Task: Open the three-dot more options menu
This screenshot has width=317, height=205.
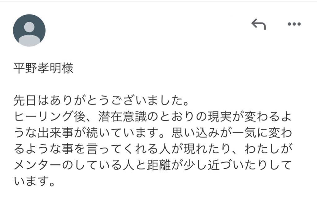Action: (294, 24)
